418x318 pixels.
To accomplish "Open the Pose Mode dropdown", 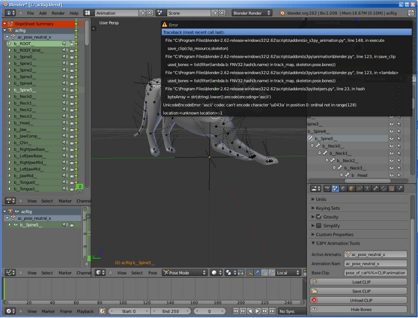I will pyautogui.click(x=184, y=273).
